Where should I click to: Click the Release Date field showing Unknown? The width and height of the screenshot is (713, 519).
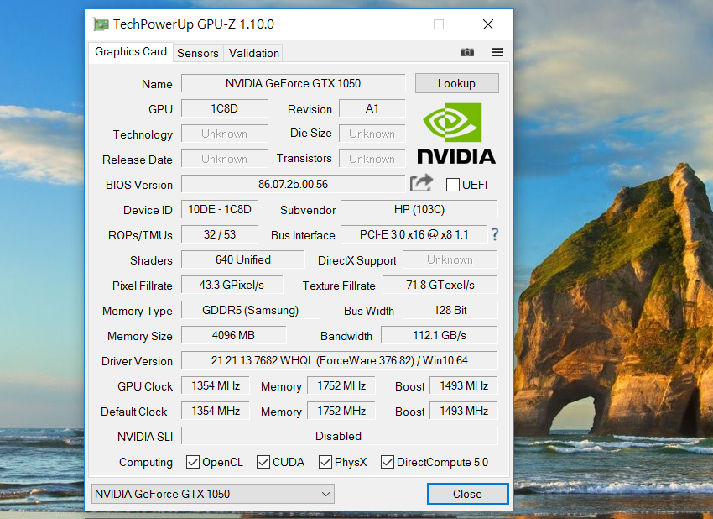pyautogui.click(x=224, y=159)
